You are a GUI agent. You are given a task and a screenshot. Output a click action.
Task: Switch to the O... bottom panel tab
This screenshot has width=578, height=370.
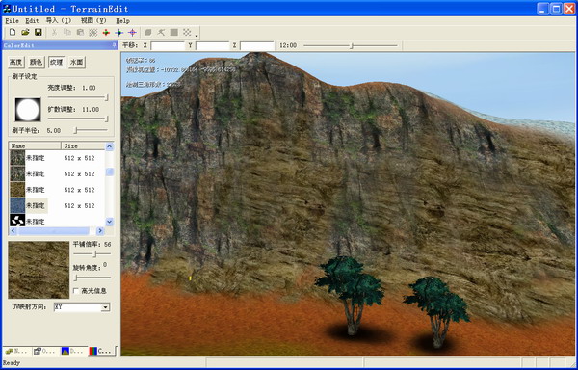tap(44, 351)
